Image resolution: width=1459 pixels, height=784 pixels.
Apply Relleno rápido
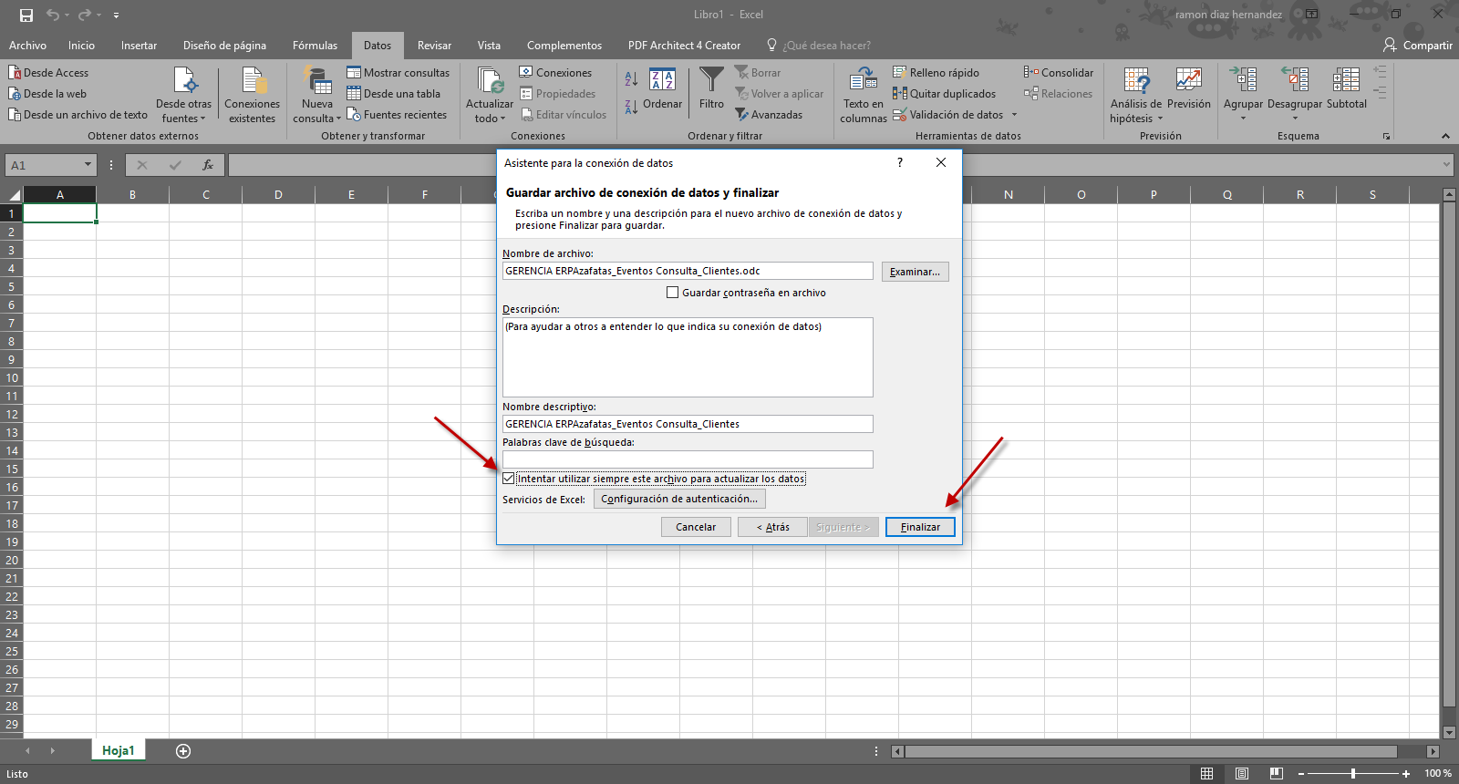(x=936, y=73)
